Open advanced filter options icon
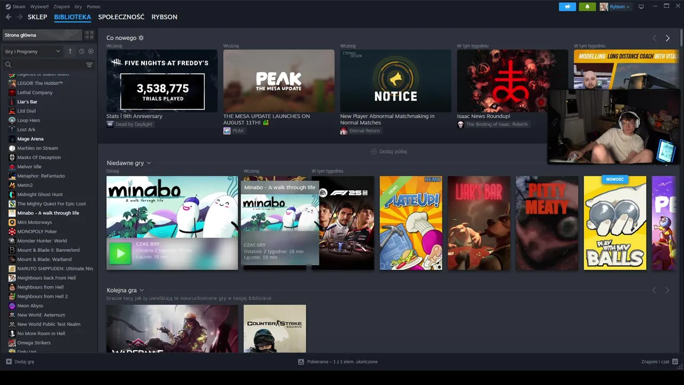This screenshot has width=684, height=385. (89, 65)
